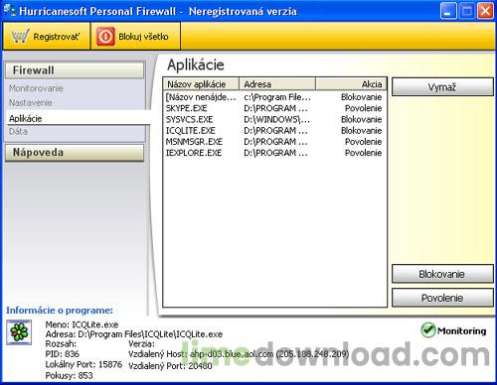Click the Vymaž button
This screenshot has height=385, width=497.
coord(442,87)
